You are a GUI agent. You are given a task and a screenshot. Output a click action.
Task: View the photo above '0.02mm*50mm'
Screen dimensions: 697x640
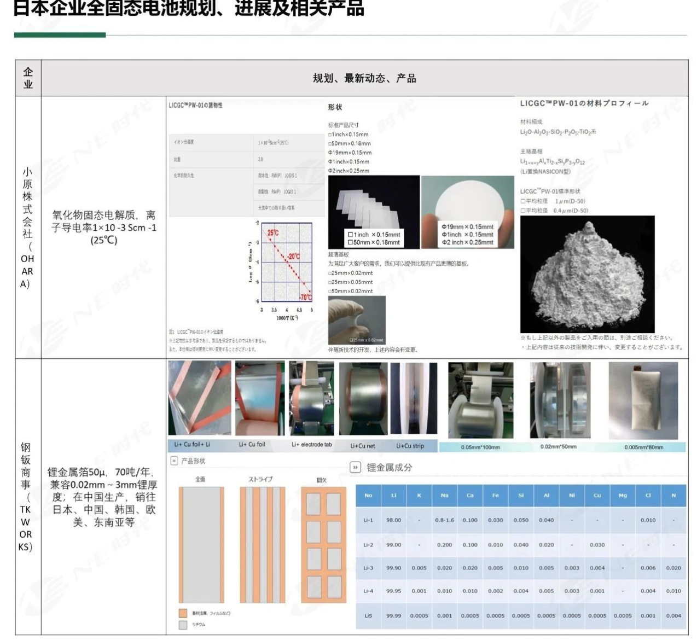[560, 400]
